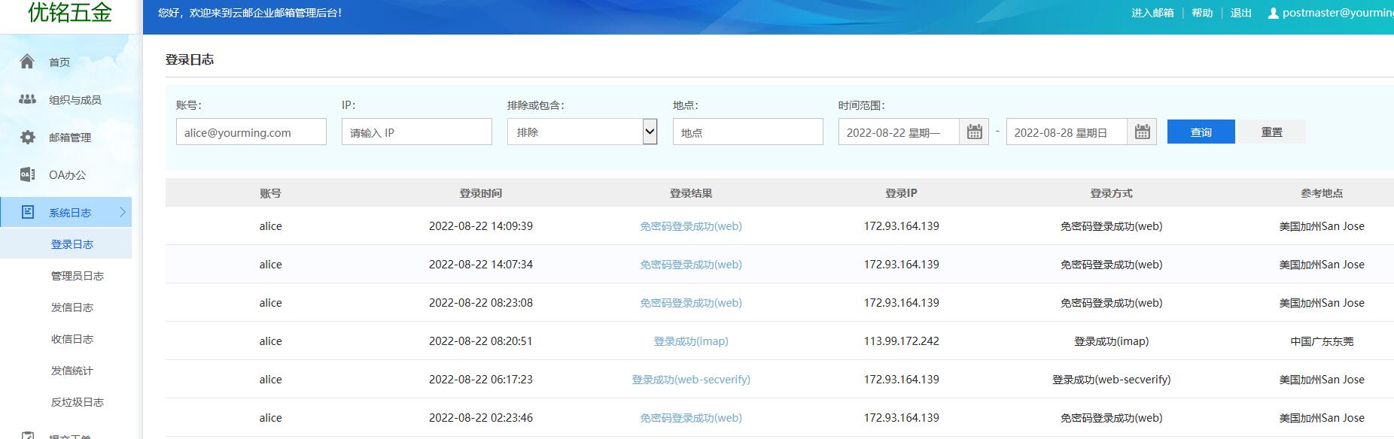Click the system log document icon
The height and width of the screenshot is (439, 1394).
(27, 212)
